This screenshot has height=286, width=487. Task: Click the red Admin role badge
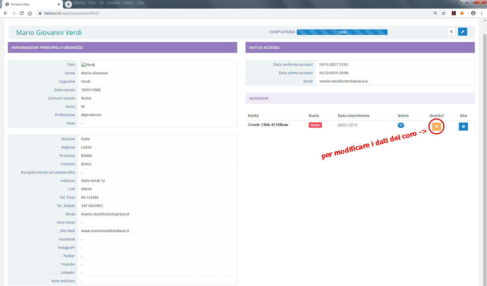tap(315, 125)
